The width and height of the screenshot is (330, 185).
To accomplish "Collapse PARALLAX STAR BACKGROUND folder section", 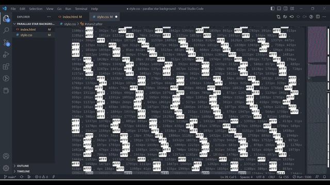I will 34,24.
